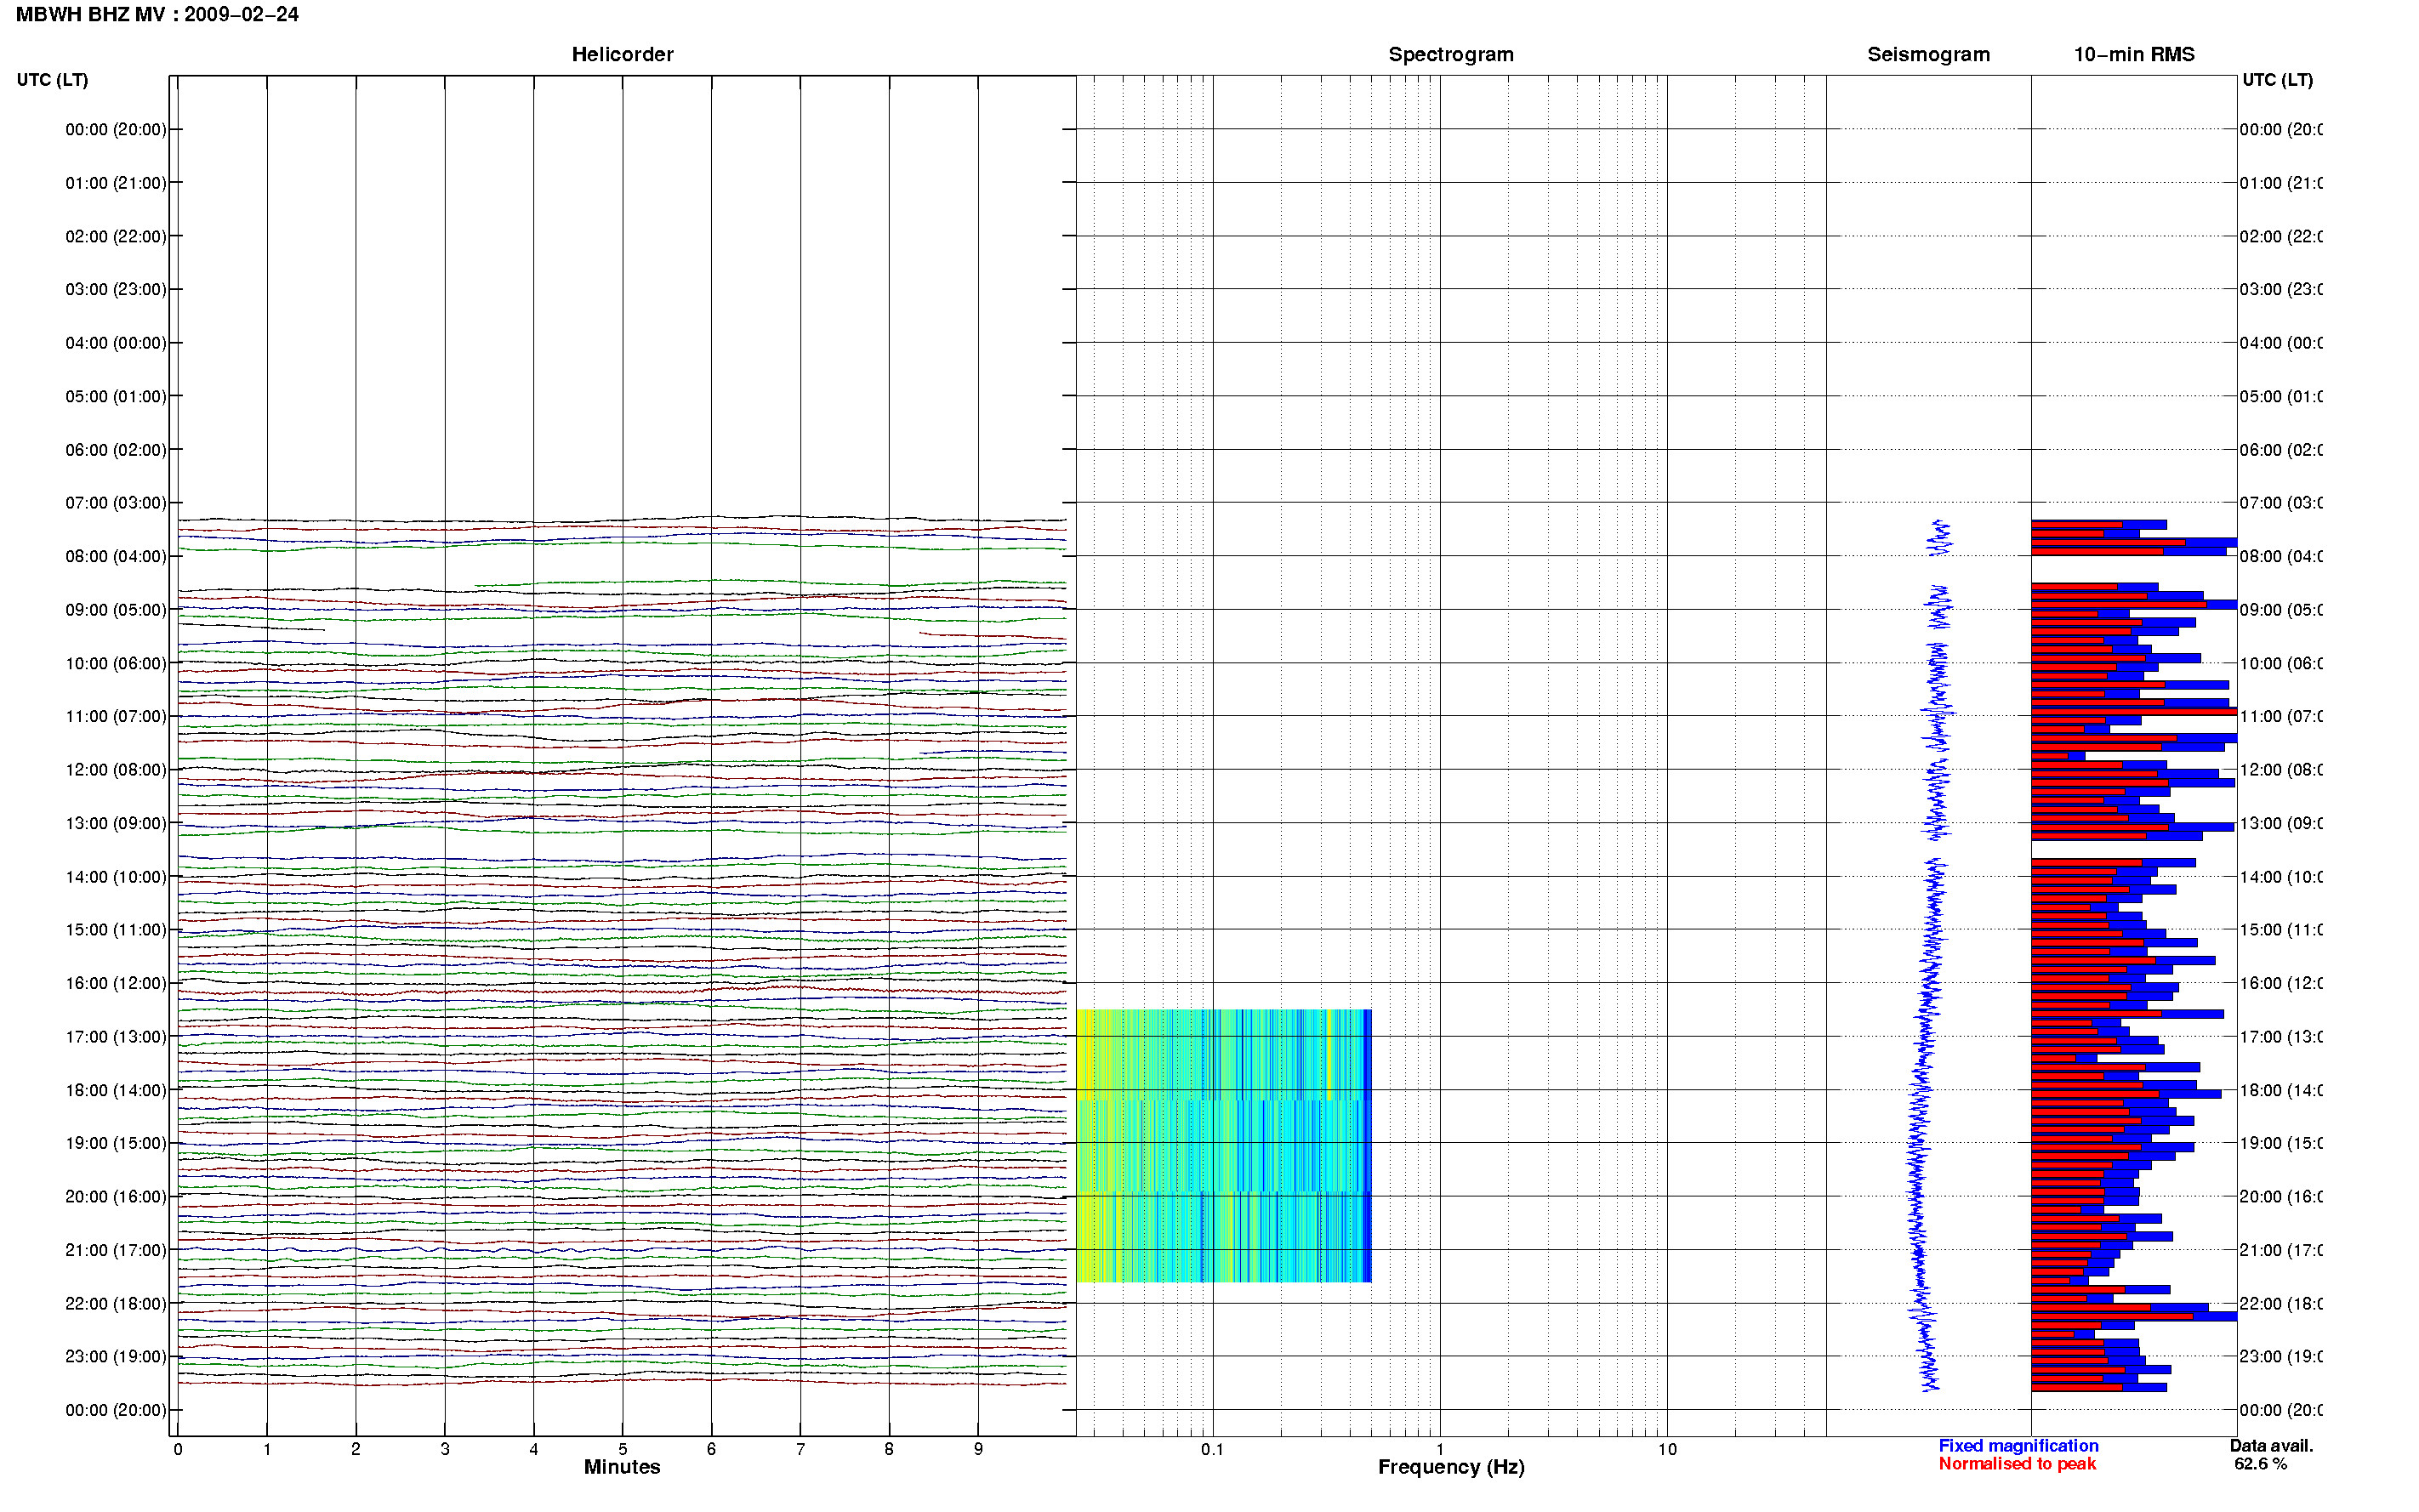Click the left-axis time label 08:00 (04:00)
2419x1512 pixels.
116,556
